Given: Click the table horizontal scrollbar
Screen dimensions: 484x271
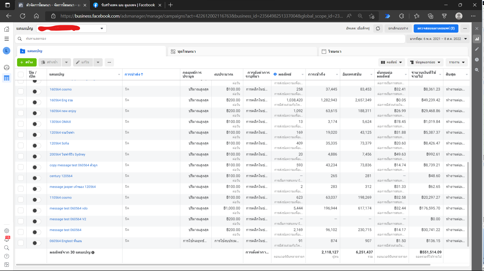Looking at the screenshot, I should [x=223, y=265].
